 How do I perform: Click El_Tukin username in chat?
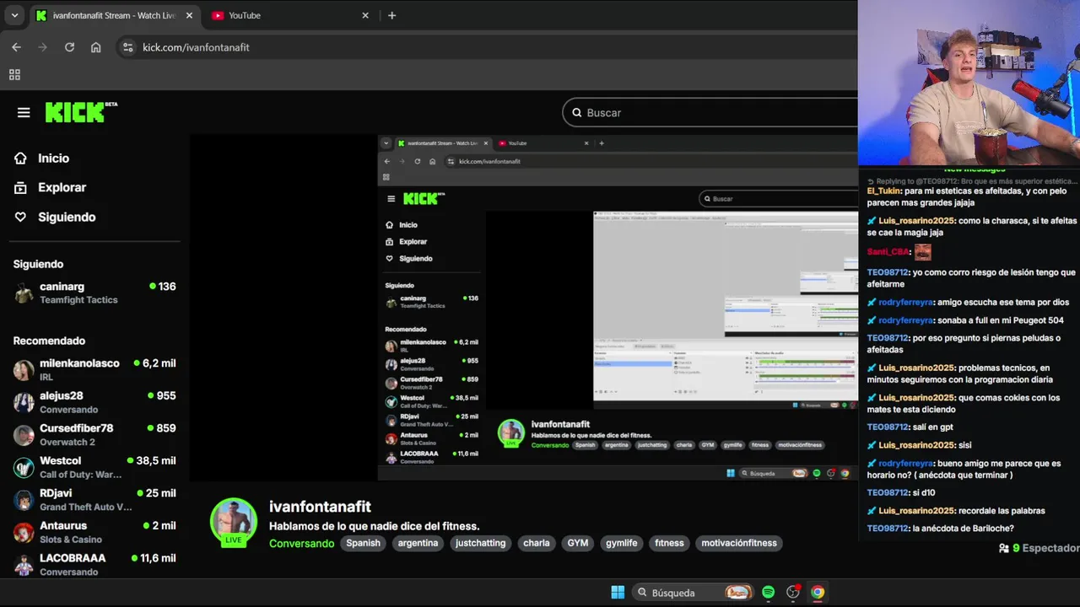point(883,191)
